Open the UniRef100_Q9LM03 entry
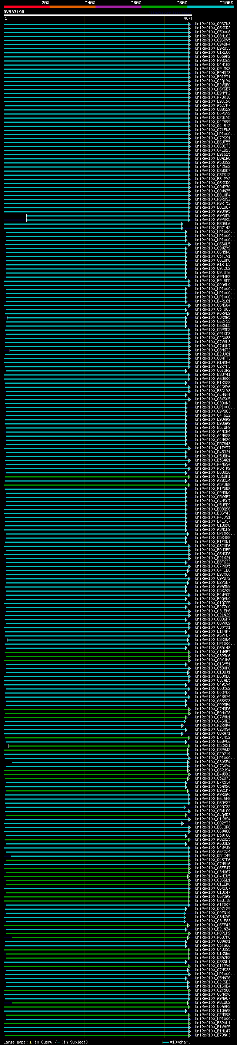 coord(213,69)
